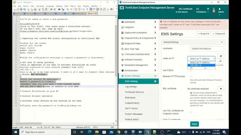The image size is (241, 135).
Task: Toggle the Use FQDN checkbox
Action: click(191, 70)
